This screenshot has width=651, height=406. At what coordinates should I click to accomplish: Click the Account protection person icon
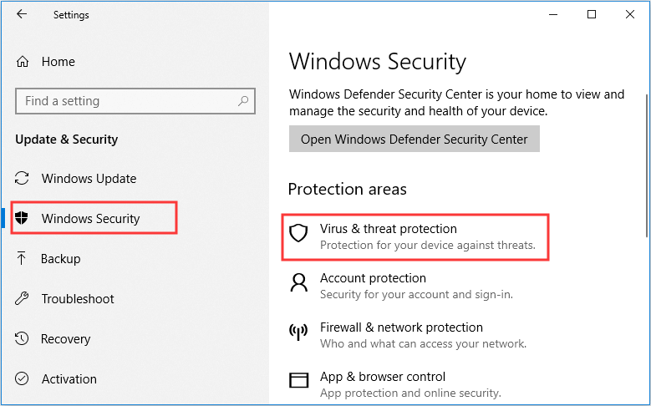pos(298,282)
